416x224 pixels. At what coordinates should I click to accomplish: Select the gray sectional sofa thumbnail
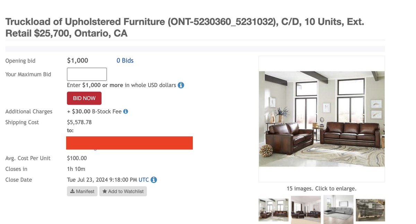click(338, 210)
